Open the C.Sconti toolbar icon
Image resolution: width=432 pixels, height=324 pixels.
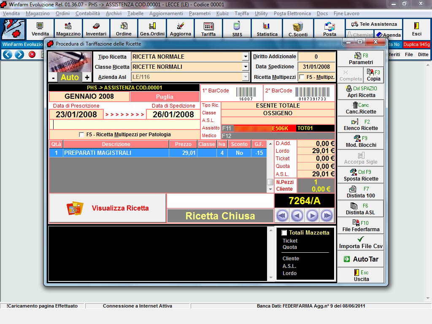click(x=298, y=29)
